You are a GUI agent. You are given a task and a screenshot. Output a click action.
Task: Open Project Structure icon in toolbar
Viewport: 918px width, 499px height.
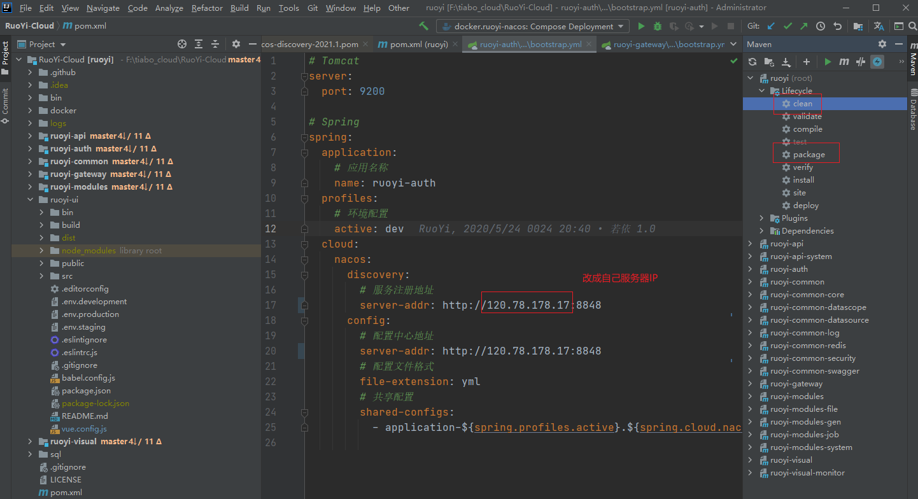(x=858, y=26)
